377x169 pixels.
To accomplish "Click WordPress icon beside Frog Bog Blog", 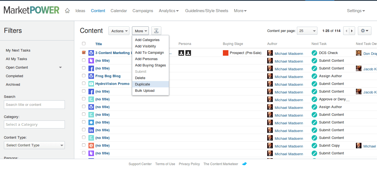I will click(x=91, y=76).
